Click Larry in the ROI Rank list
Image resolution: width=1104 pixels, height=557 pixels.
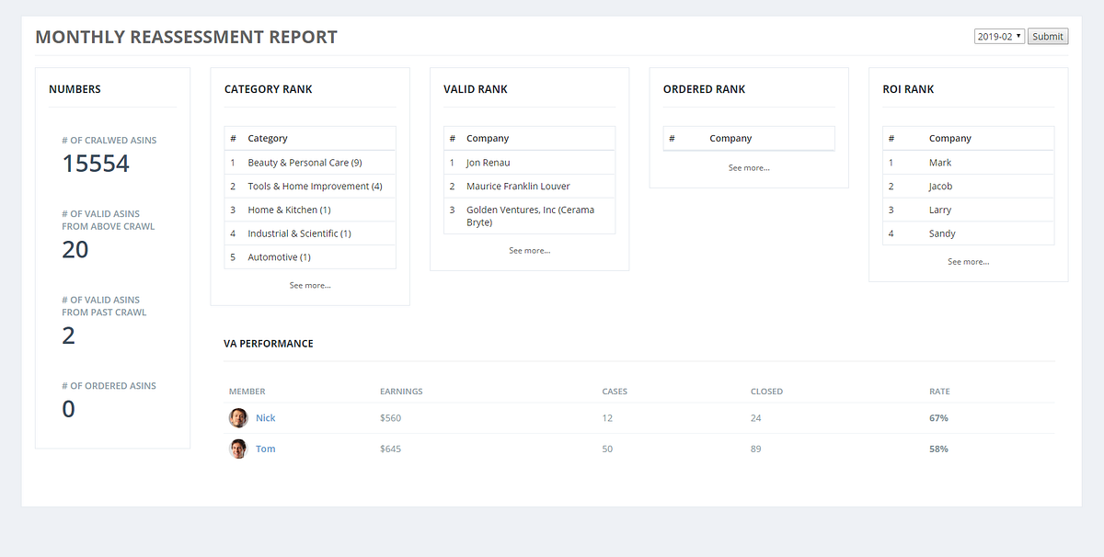(940, 210)
